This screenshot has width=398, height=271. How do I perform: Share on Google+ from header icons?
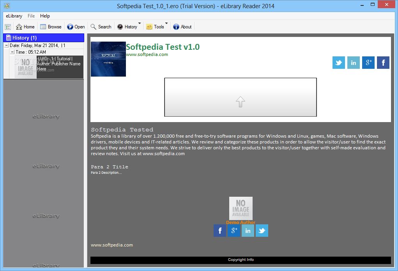click(368, 63)
